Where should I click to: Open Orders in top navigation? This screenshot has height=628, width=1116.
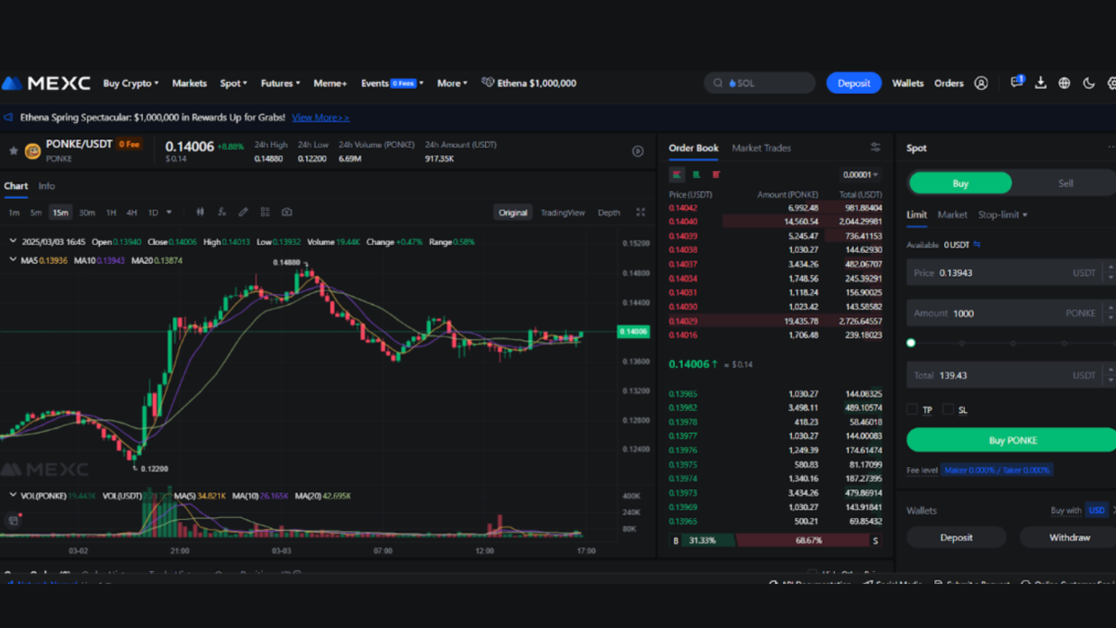(x=949, y=83)
